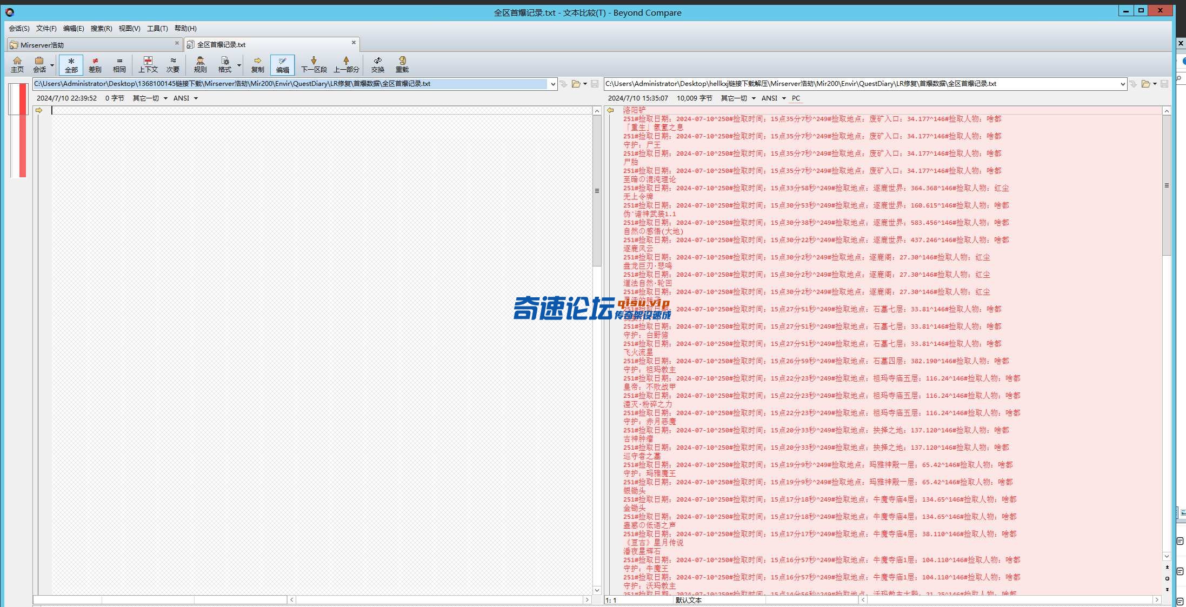
Task: Click the right pane scroll up arrow
Action: click(x=1167, y=111)
